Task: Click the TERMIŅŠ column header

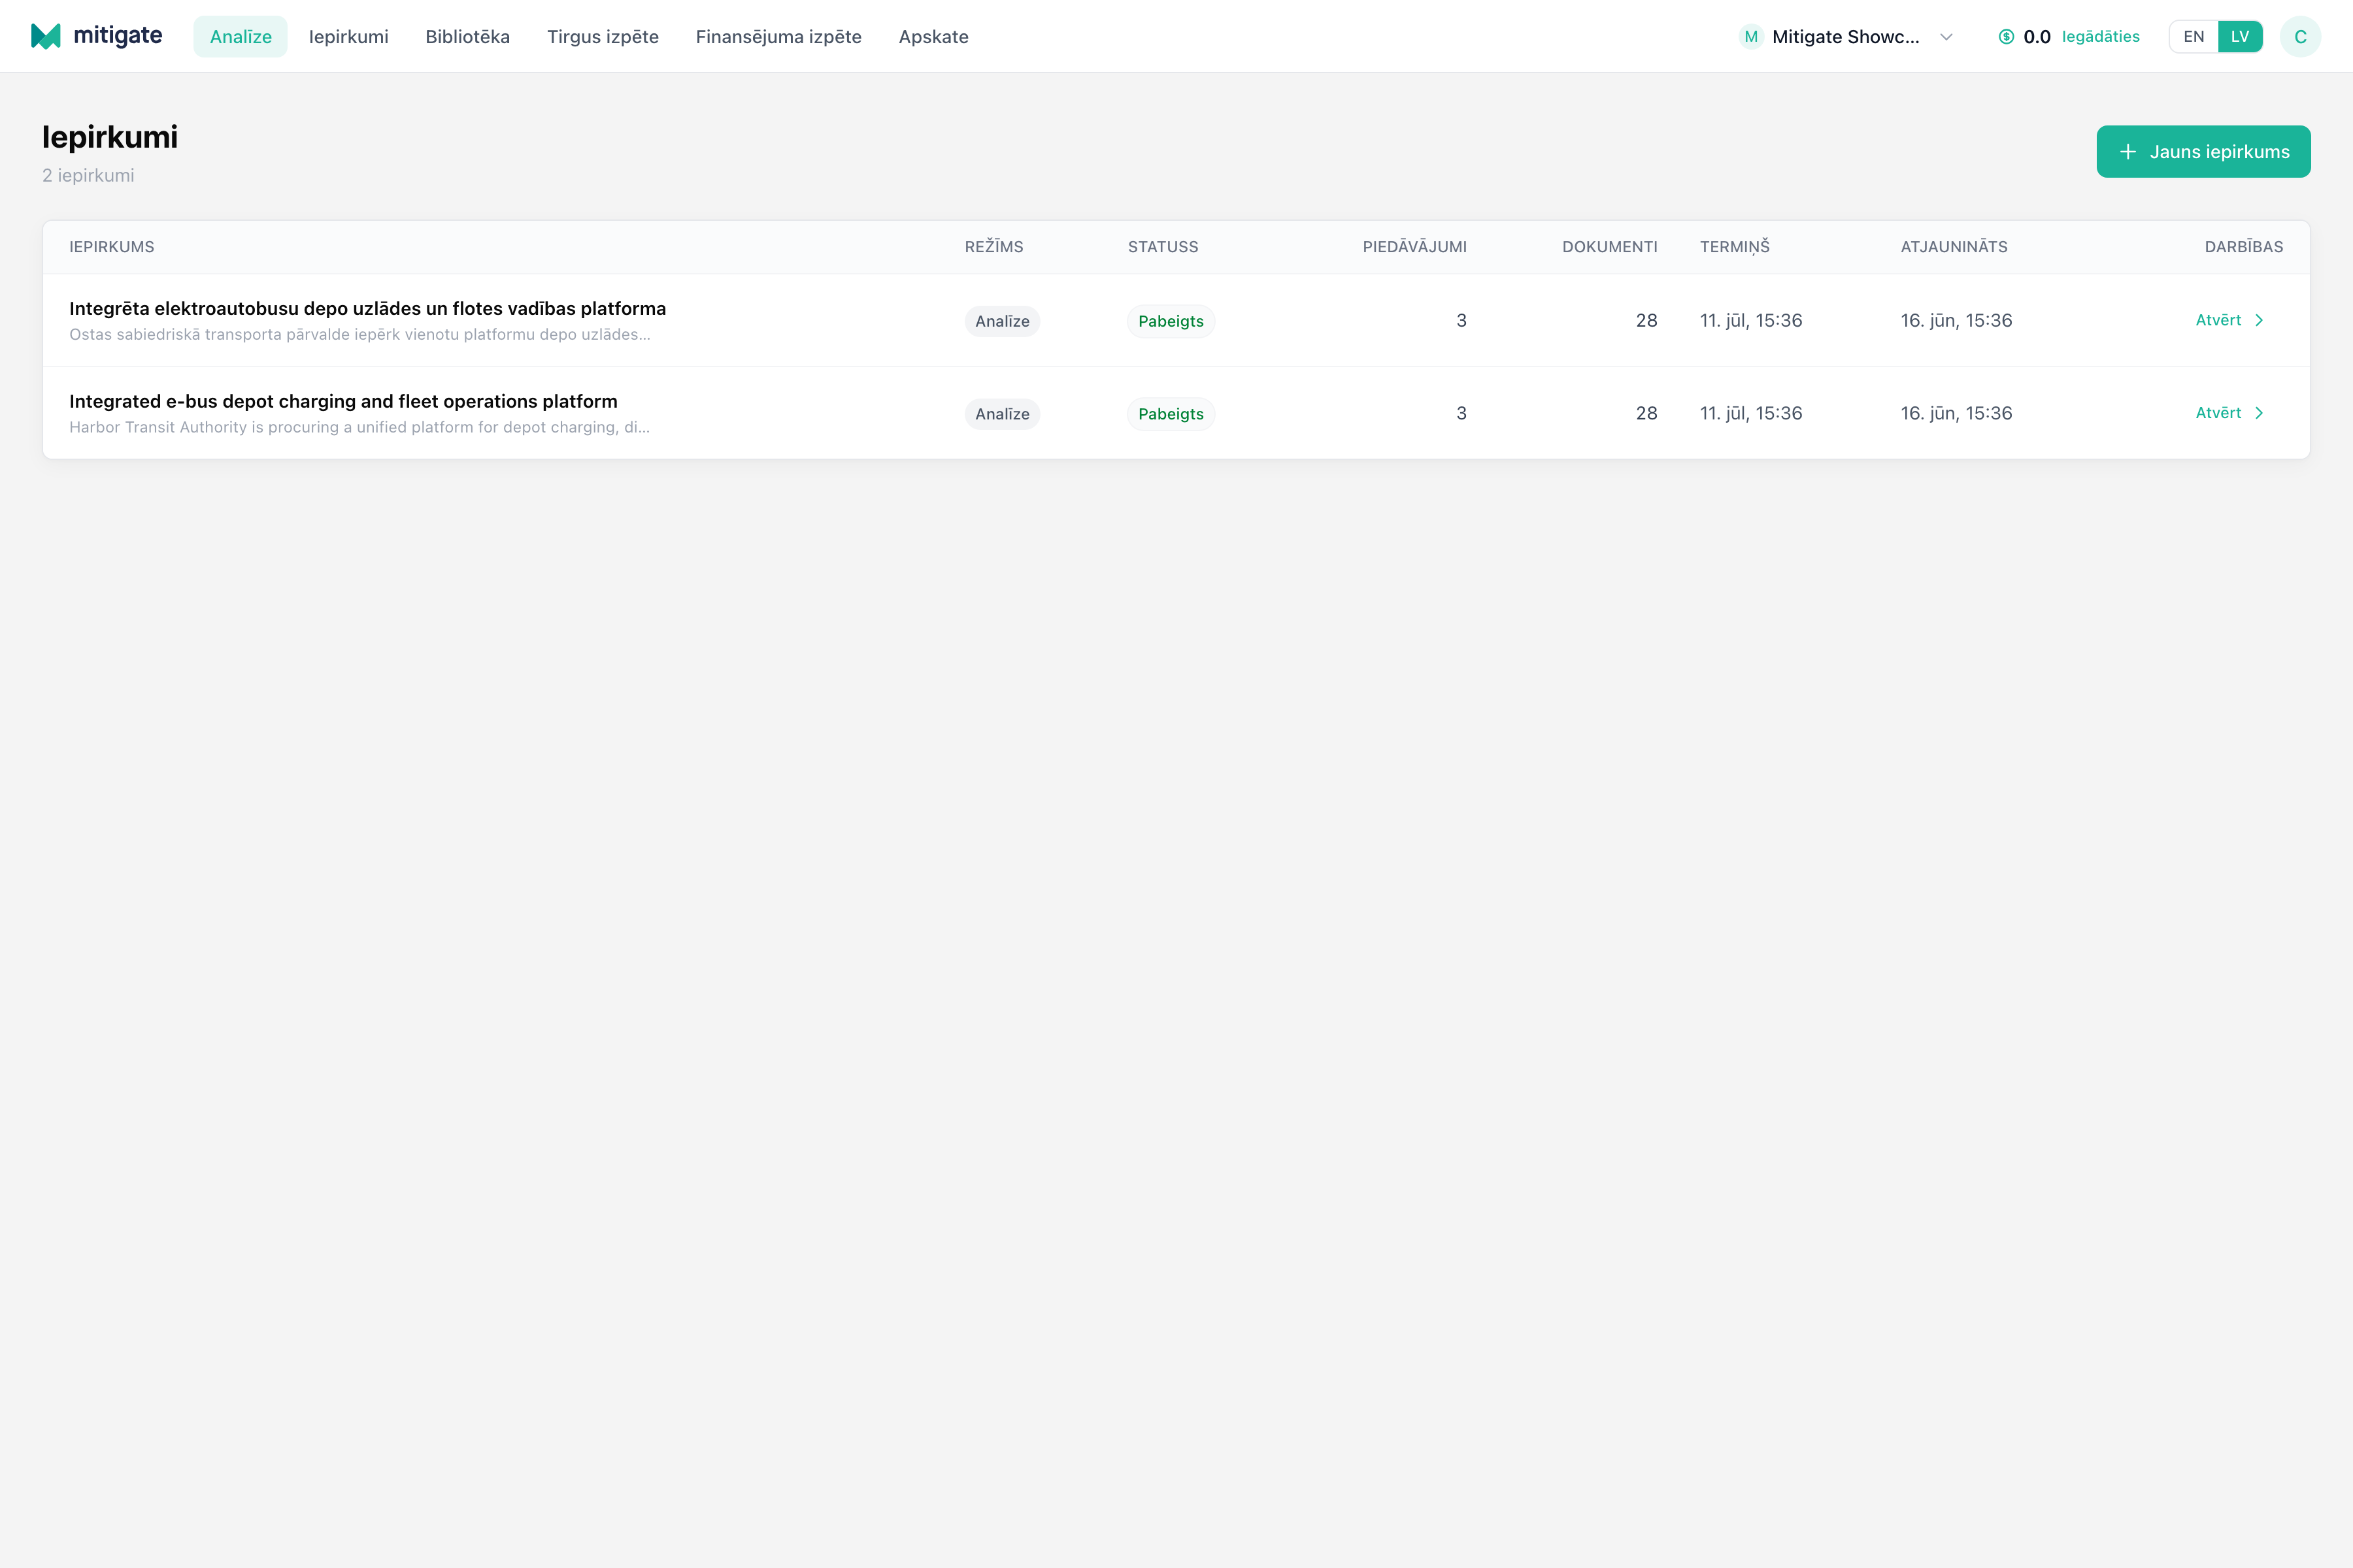Action: [1735, 247]
